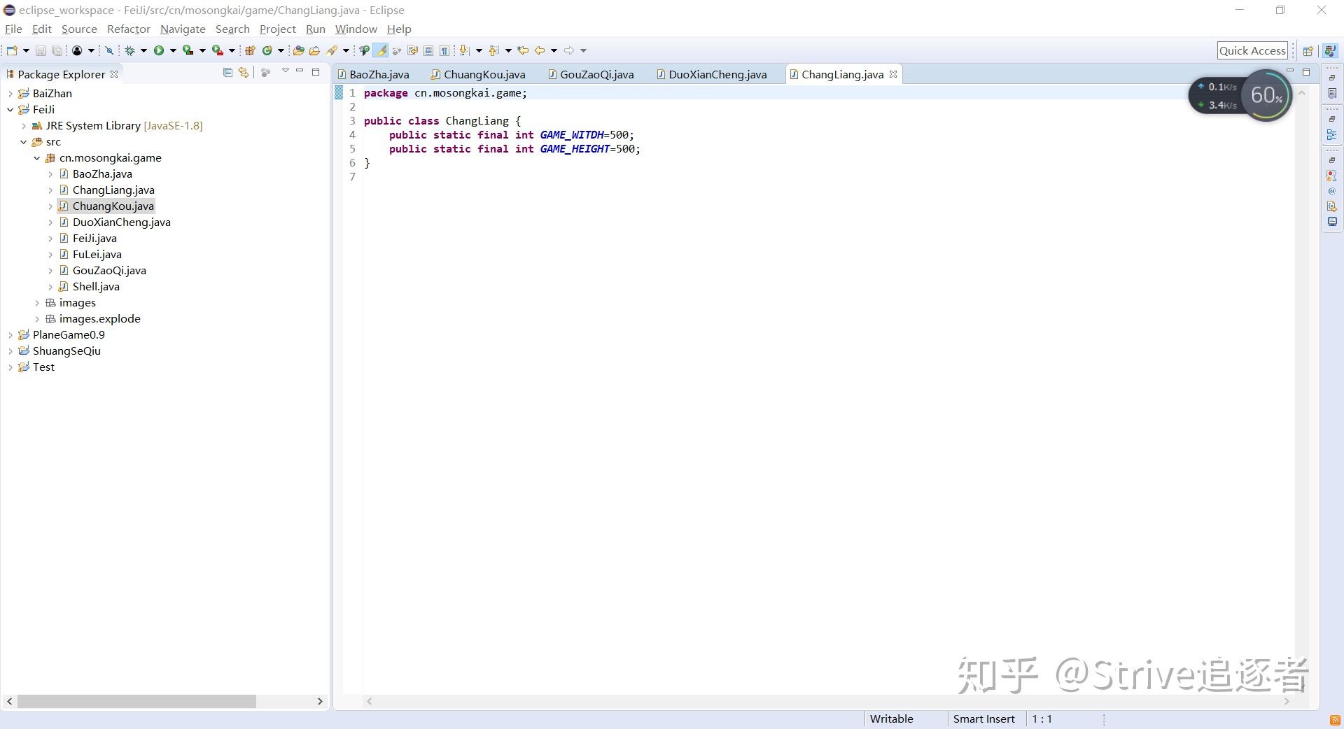The image size is (1344, 729).
Task: Collapse All in Package Explorer
Action: (x=227, y=73)
